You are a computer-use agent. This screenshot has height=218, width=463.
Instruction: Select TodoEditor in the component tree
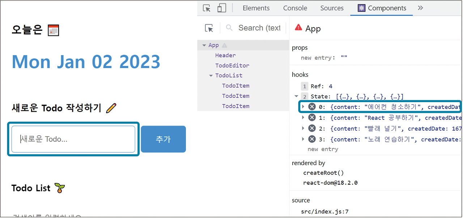(232, 66)
